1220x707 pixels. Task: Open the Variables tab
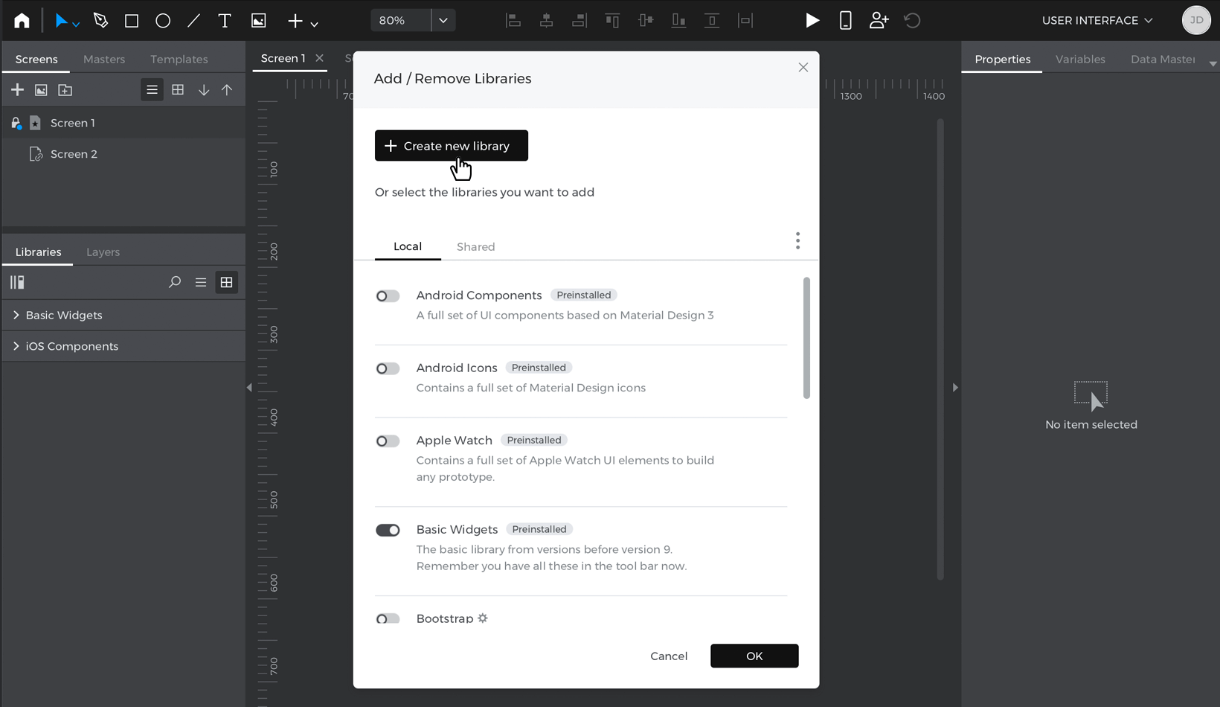tap(1080, 59)
